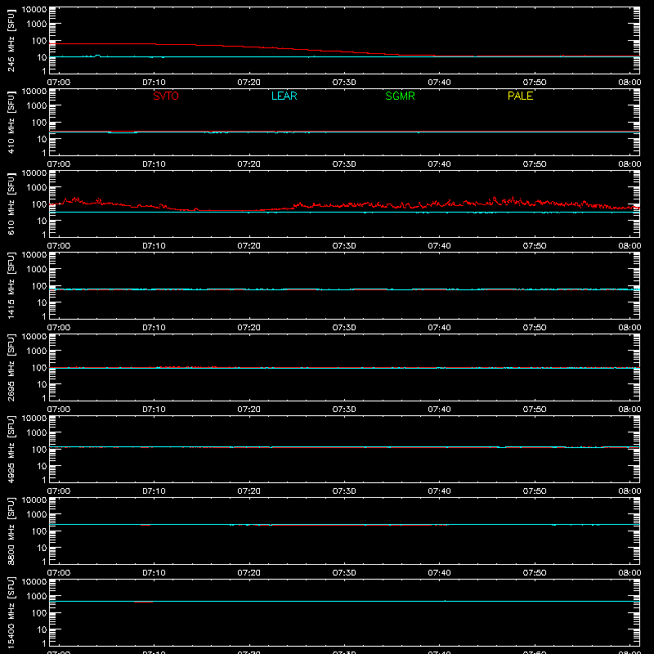Select the 410 MHz [SFU] axis title

pyautogui.click(x=11, y=123)
